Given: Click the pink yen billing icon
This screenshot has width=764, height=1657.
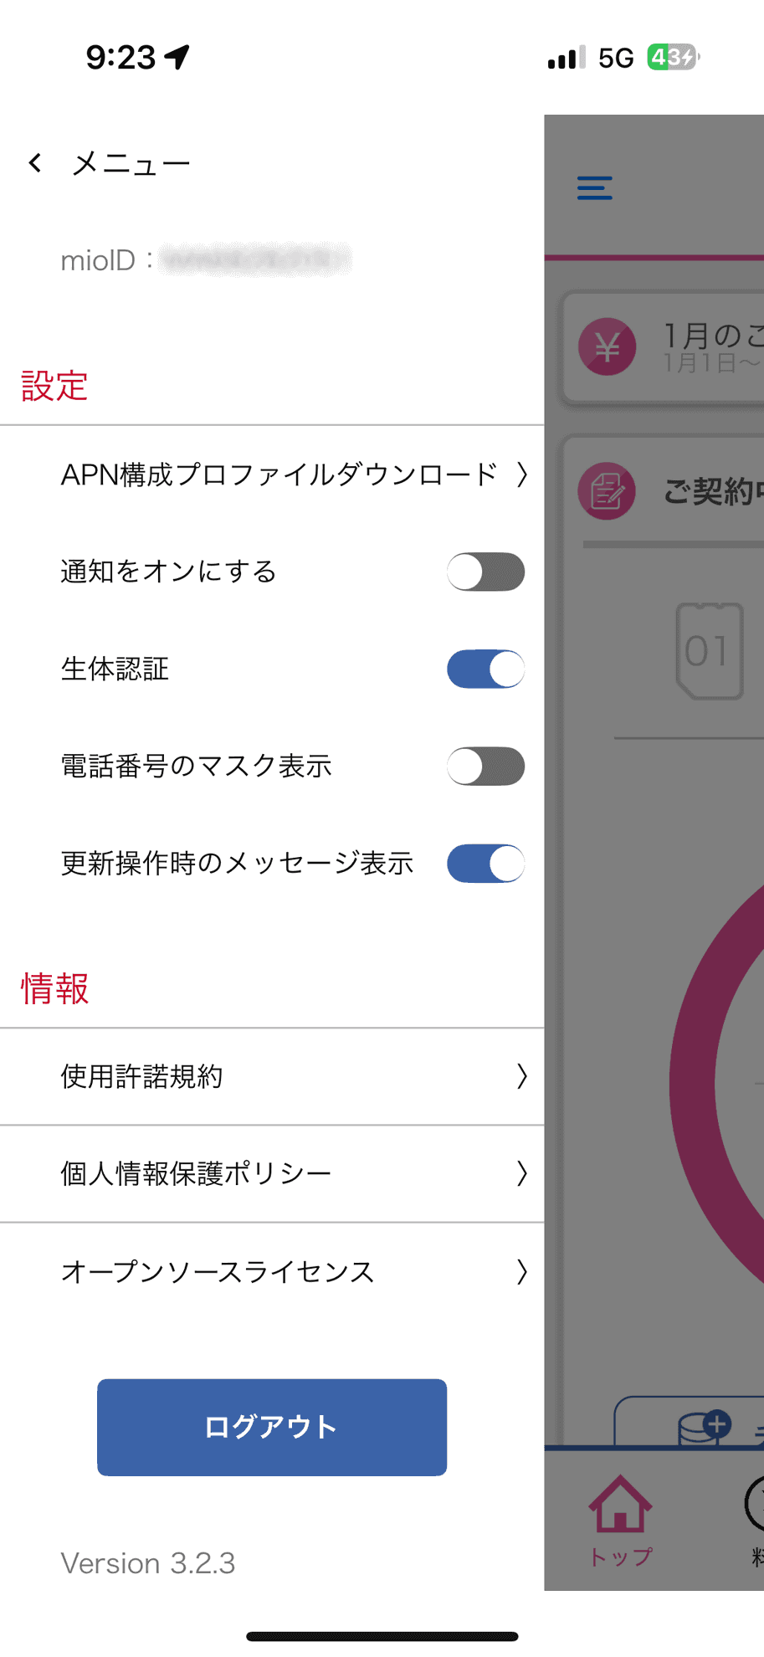Looking at the screenshot, I should [607, 346].
